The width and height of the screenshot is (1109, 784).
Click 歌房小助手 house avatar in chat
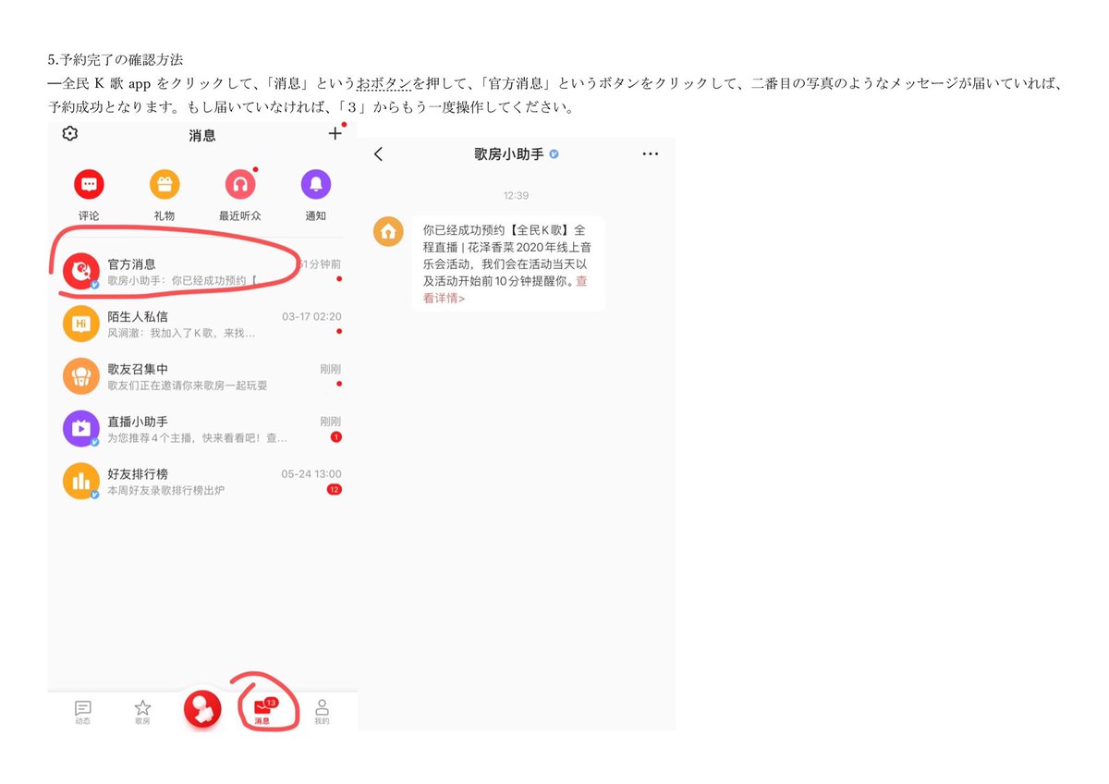tap(388, 231)
